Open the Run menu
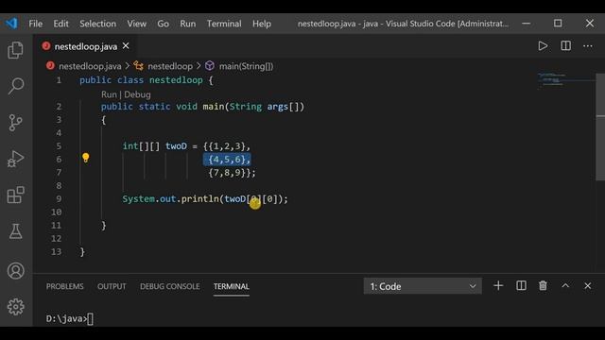Screen dimensions: 605x340 [187, 24]
